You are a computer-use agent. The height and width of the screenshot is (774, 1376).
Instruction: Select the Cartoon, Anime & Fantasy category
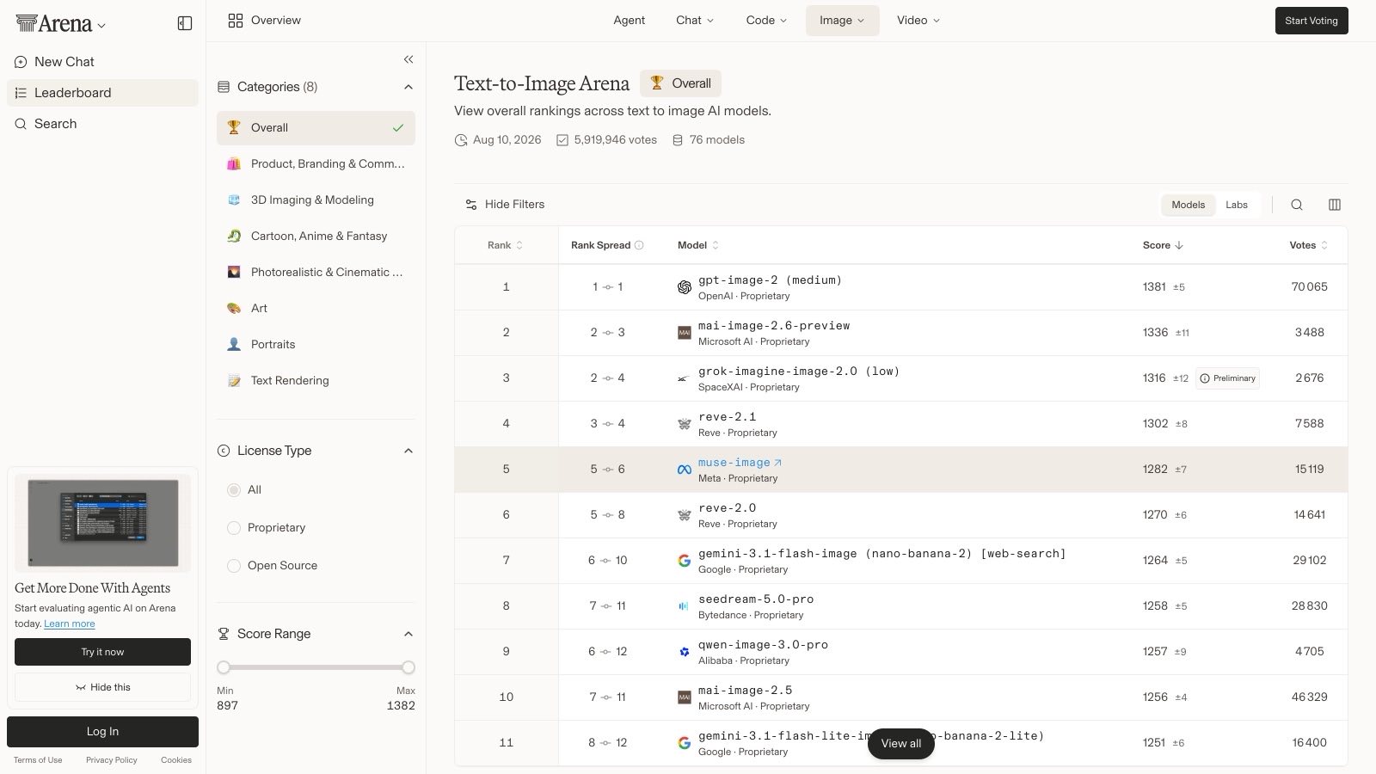pyautogui.click(x=316, y=236)
